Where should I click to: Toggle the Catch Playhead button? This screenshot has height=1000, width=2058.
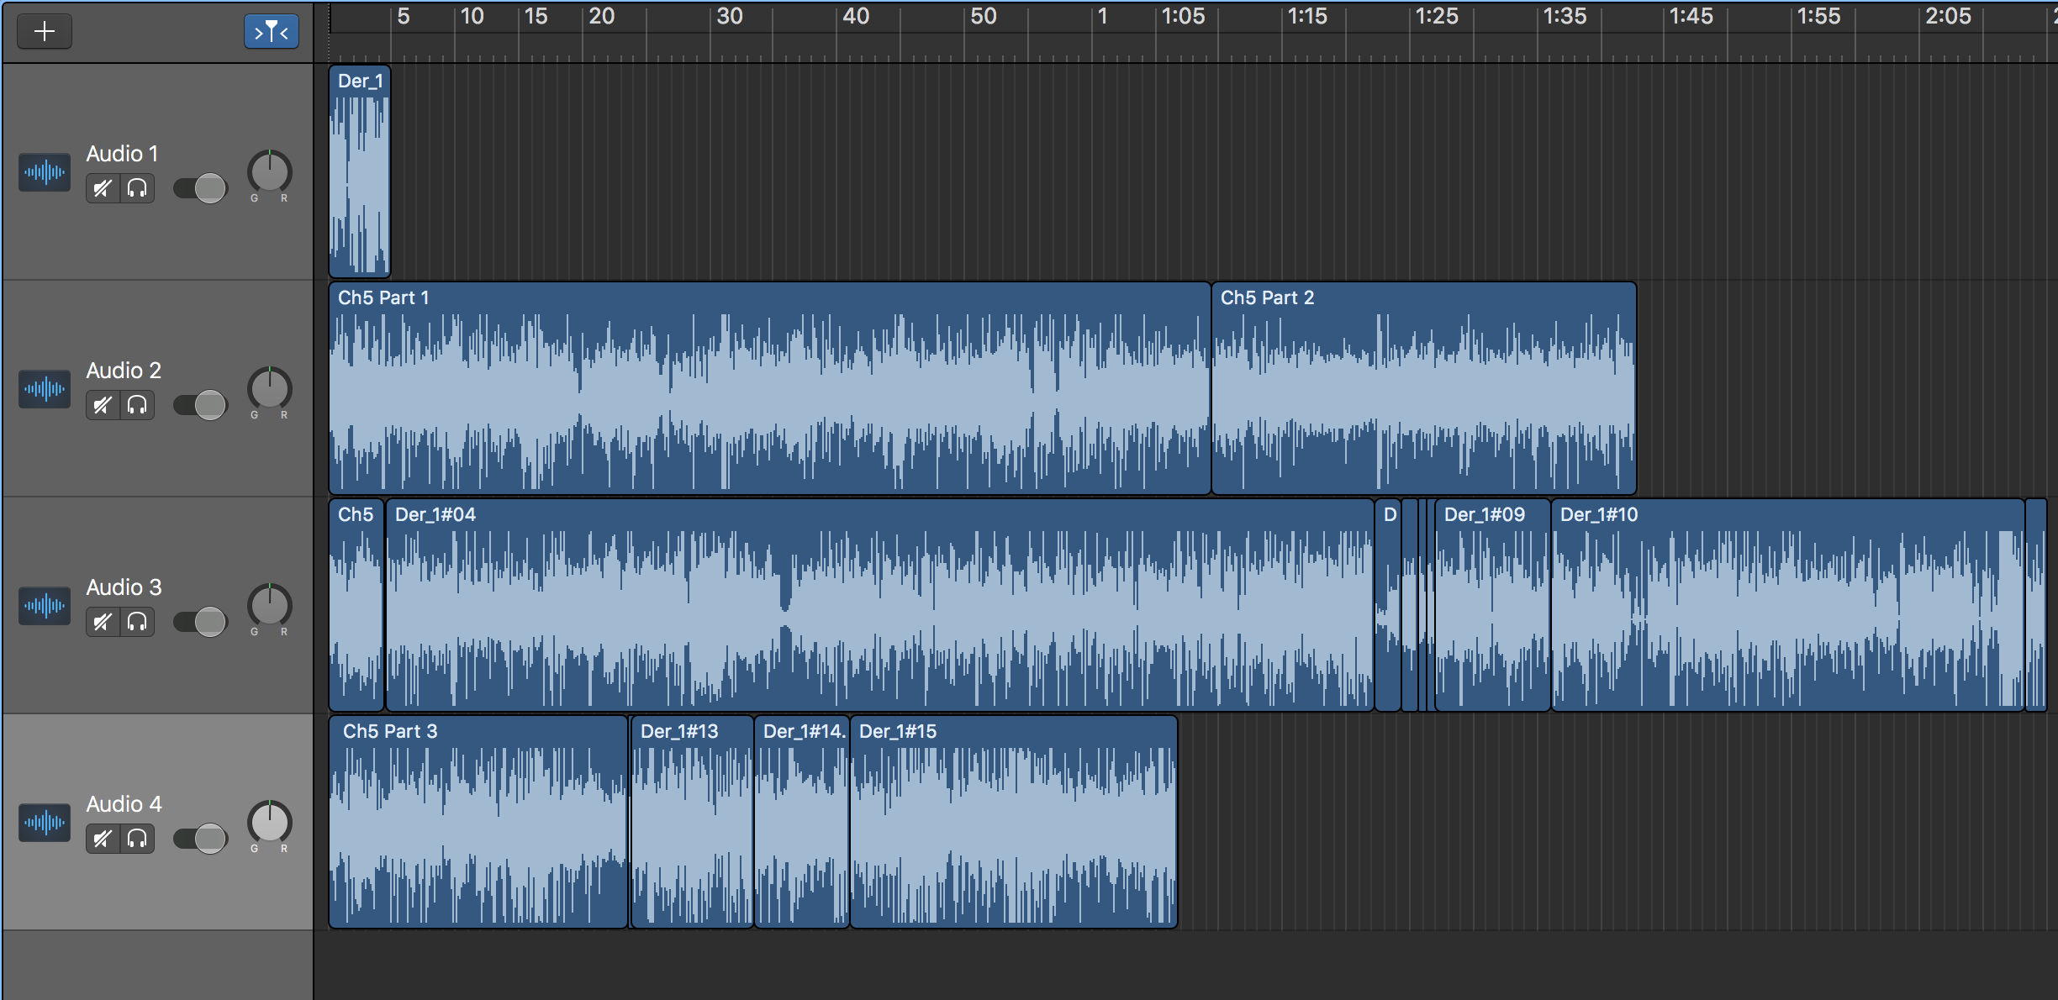[271, 32]
